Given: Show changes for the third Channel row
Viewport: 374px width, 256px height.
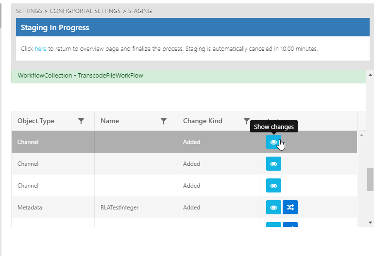Looking at the screenshot, I should coord(273,186).
